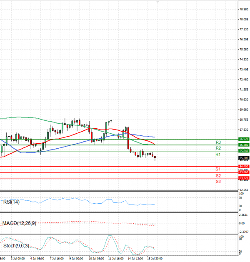The image size is (250, 262).
Task: Click the RSI(14) indicator label
Action: pyautogui.click(x=11, y=202)
